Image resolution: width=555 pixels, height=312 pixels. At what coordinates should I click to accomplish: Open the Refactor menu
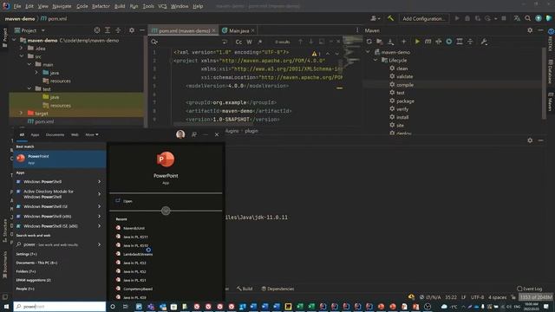pyautogui.click(x=101, y=6)
